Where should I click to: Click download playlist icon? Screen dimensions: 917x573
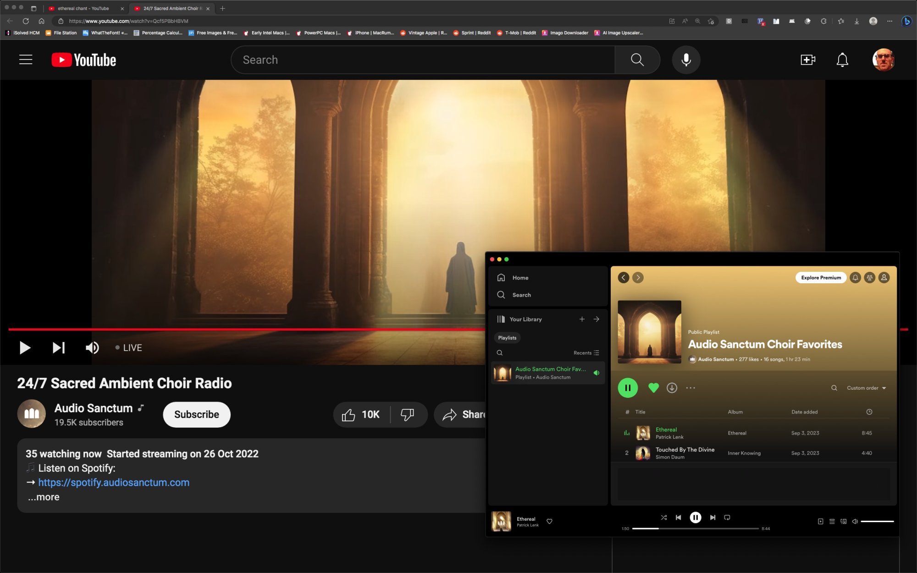coord(672,388)
